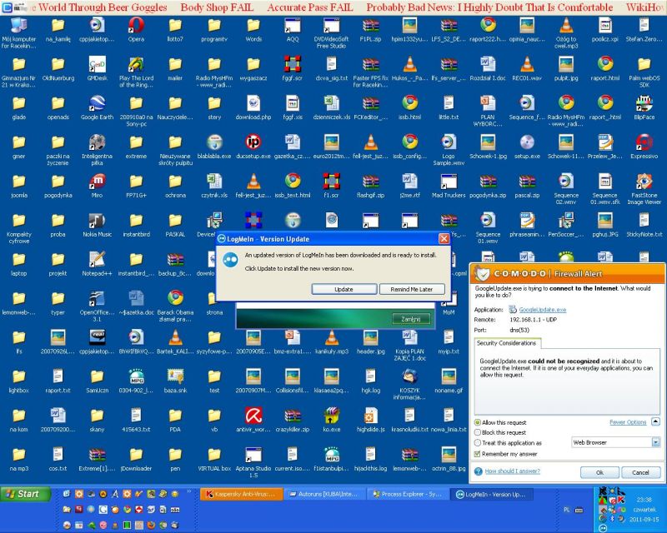Click the PL language indicator
The height and width of the screenshot is (533, 667).
pyautogui.click(x=567, y=510)
